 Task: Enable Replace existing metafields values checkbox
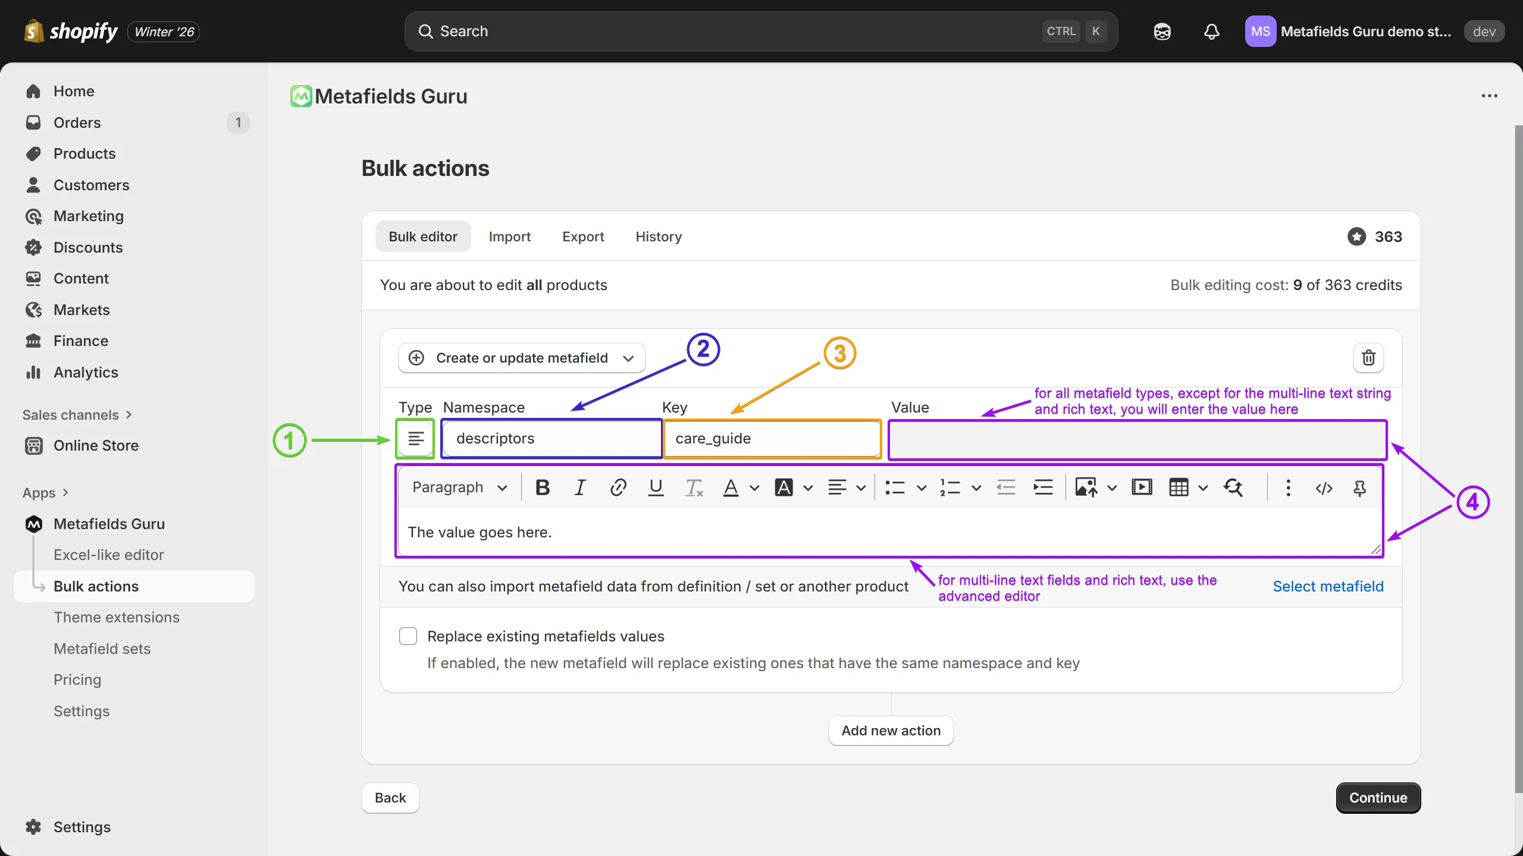[x=408, y=636]
